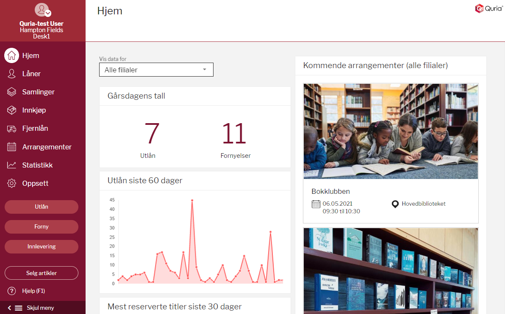This screenshot has height=314, width=505.
Task: Click the Arrangementer calendar icon
Action: 11,147
